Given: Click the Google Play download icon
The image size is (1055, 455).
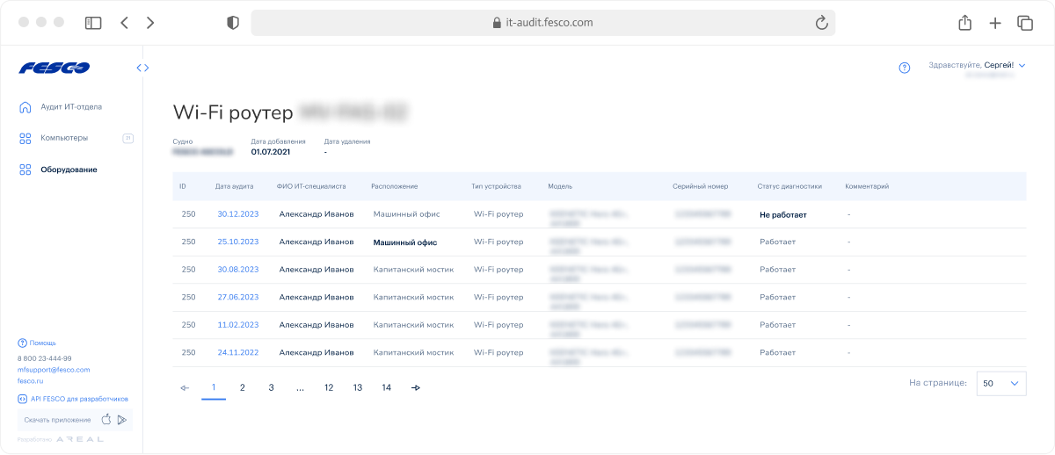Looking at the screenshot, I should (x=122, y=420).
